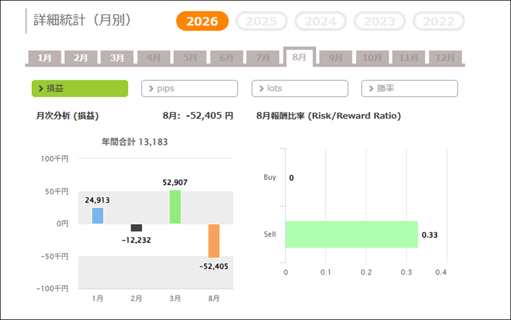Switch to the 2月 tab
The image size is (511, 320).
pyautogui.click(x=81, y=58)
